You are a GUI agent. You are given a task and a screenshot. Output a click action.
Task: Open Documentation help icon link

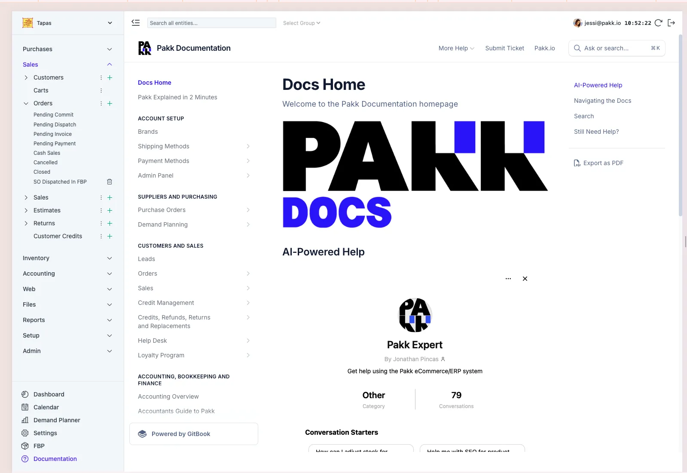25,459
